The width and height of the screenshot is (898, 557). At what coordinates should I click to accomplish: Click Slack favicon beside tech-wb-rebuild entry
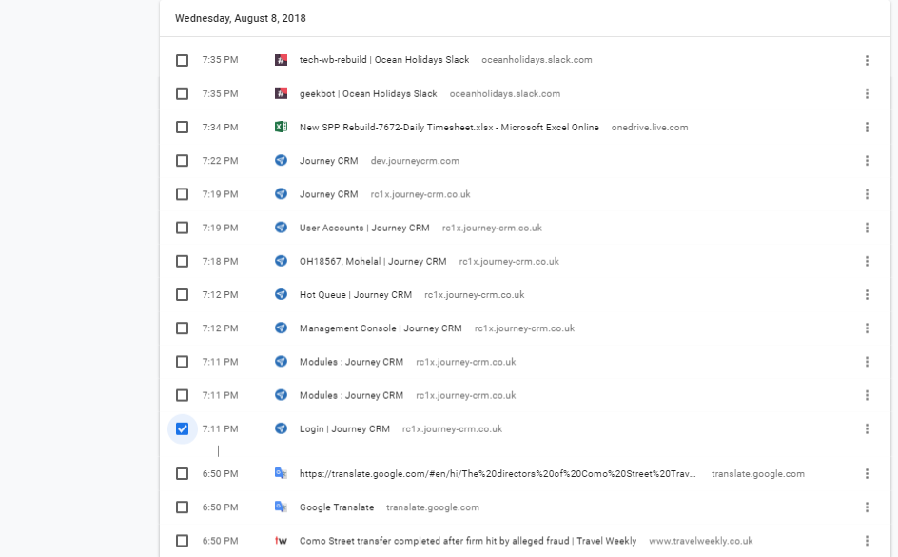coord(281,60)
